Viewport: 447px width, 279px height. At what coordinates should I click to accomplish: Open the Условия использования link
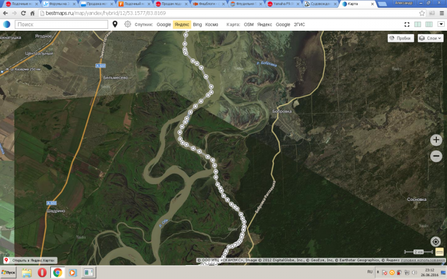(x=424, y=261)
